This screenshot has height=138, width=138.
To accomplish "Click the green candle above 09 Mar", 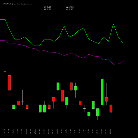I will [x=58, y=86].
